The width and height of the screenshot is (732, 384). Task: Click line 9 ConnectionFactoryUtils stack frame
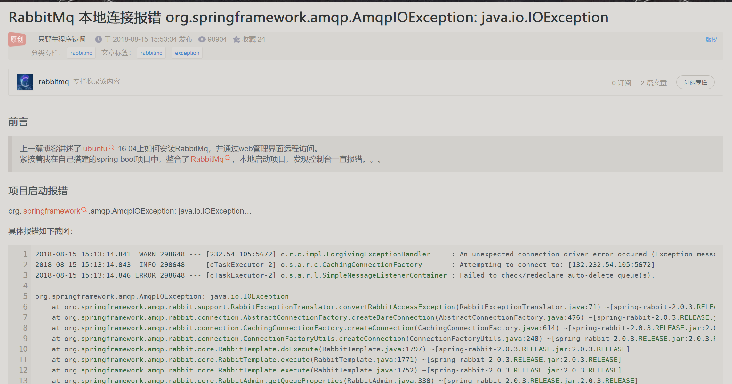[x=383, y=339]
